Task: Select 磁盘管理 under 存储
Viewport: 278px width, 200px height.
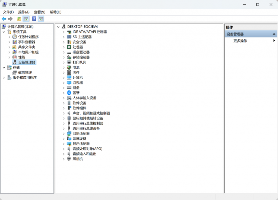Action: point(25,73)
